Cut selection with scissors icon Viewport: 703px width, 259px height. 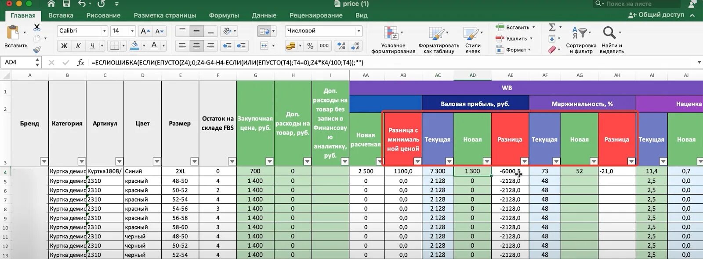[x=37, y=28]
